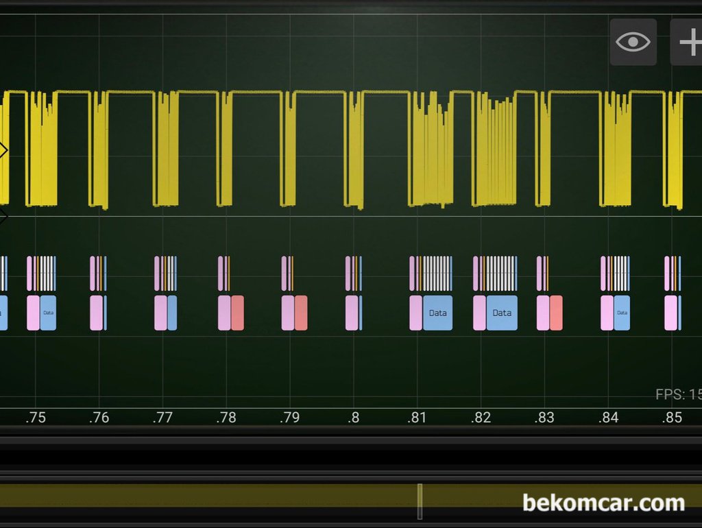Viewport: 702px width, 528px height.
Task: Move the position handle in the yellow overview strip
Action: pyautogui.click(x=420, y=501)
